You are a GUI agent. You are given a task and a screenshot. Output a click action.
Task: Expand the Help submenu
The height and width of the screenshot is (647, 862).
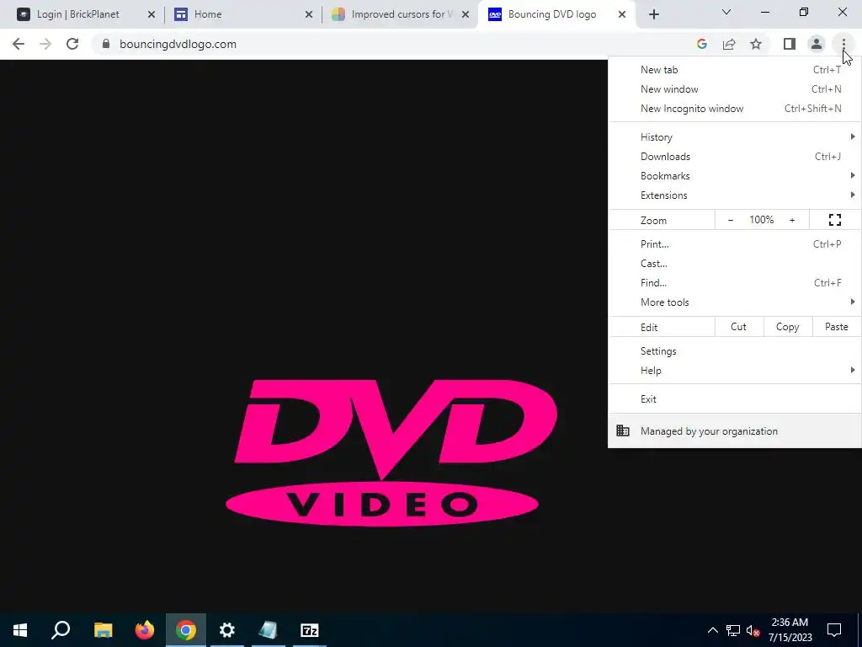click(734, 371)
